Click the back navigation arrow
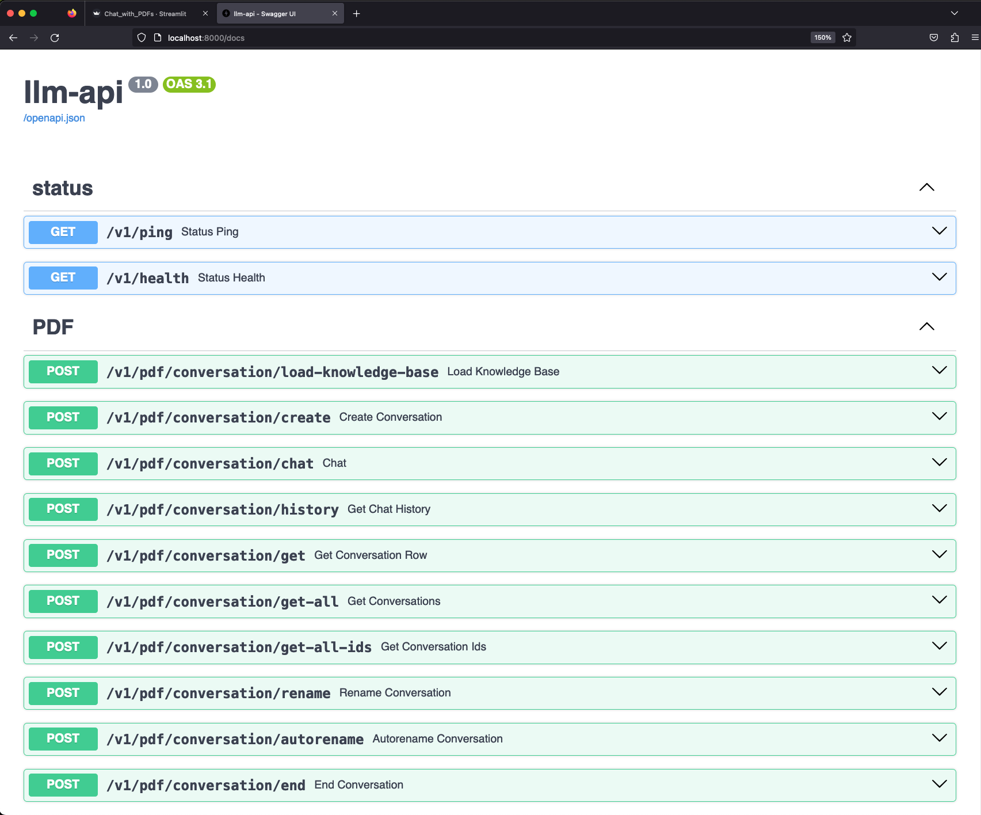Image resolution: width=981 pixels, height=815 pixels. [13, 38]
